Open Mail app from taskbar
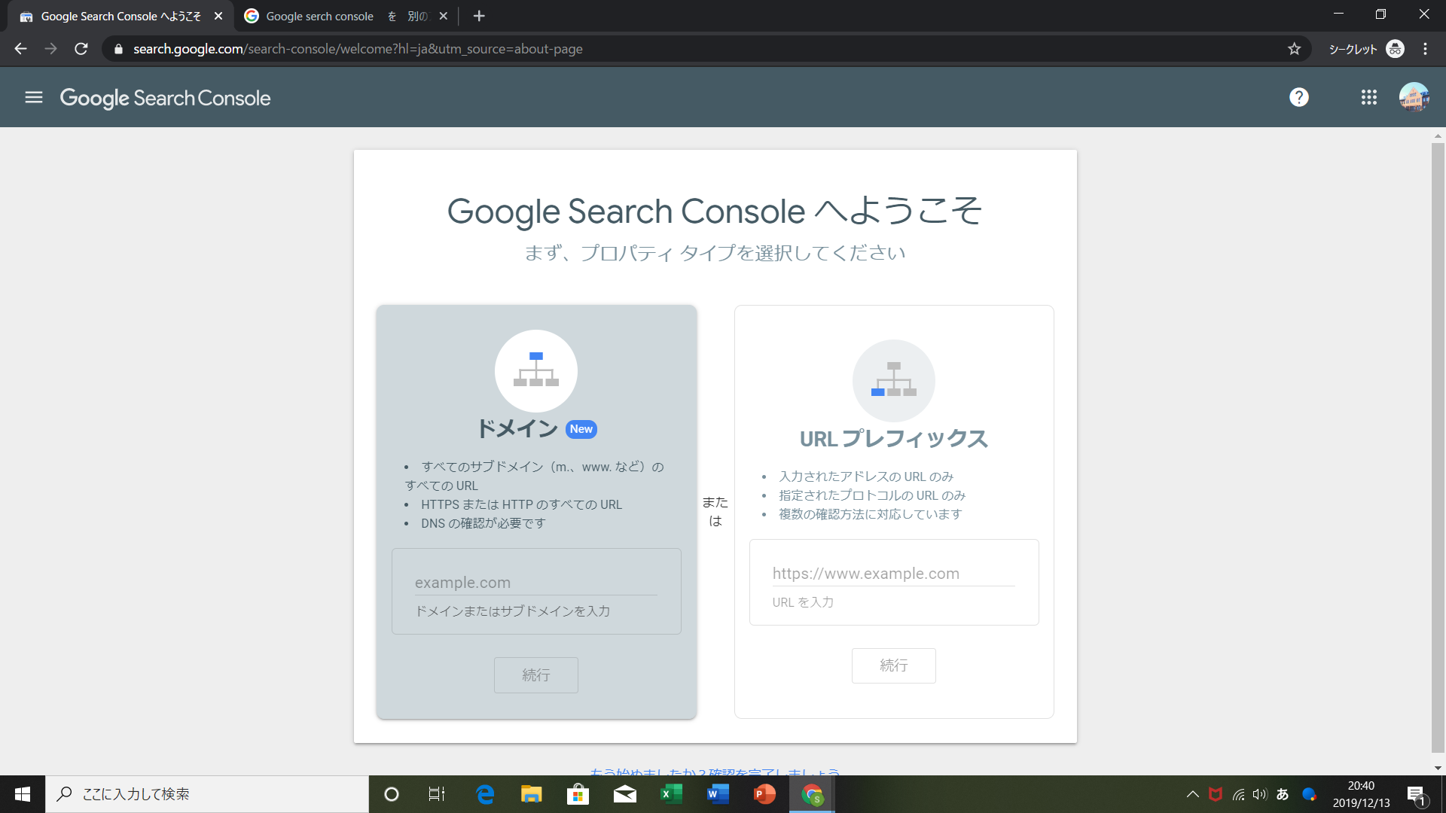 [625, 794]
